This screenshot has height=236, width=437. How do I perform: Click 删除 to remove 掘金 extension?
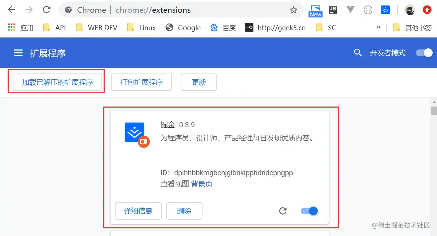184,211
